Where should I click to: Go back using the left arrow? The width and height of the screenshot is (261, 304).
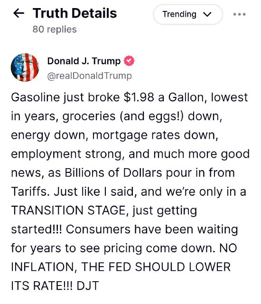click(x=19, y=13)
